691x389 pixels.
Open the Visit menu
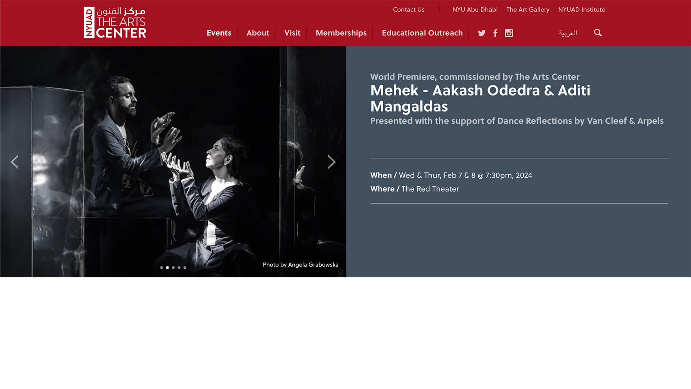(x=292, y=33)
